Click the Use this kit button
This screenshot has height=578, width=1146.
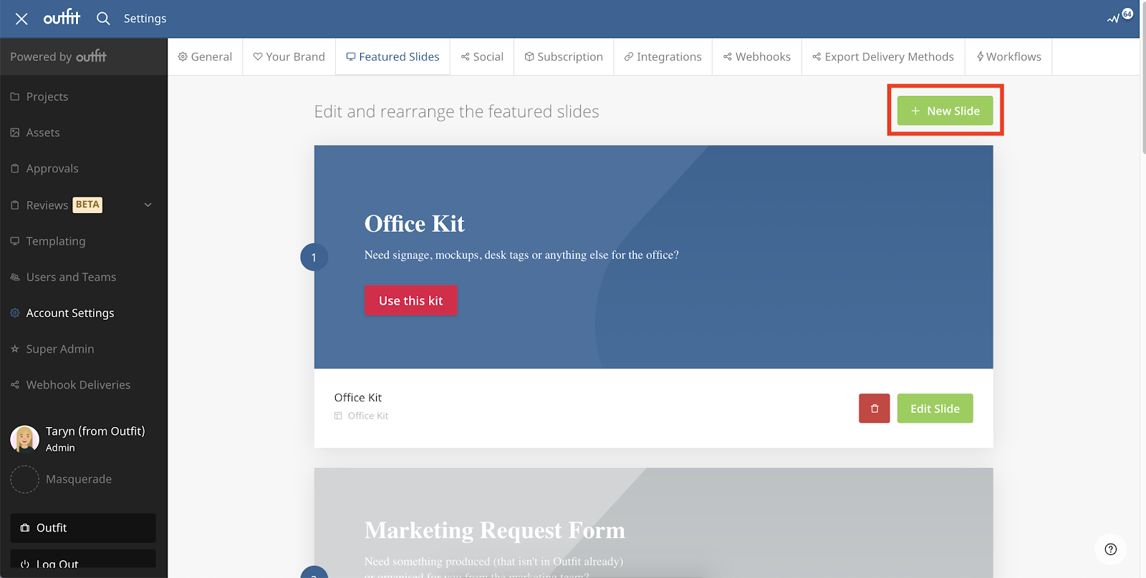411,300
